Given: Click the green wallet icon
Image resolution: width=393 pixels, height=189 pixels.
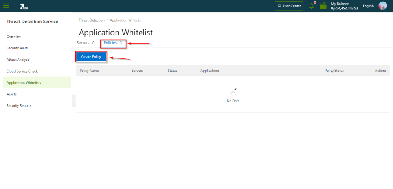Looking at the screenshot, I should (323, 6).
